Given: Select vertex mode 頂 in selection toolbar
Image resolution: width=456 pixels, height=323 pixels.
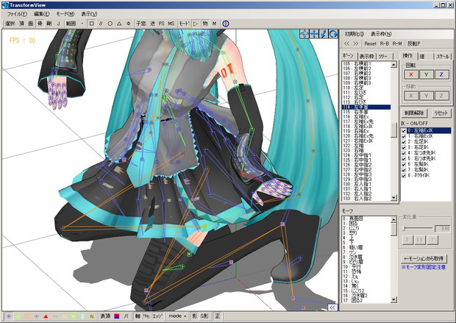Looking at the screenshot, I should pos(22,24).
